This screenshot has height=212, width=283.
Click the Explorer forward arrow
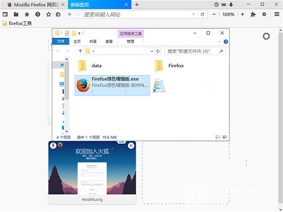tap(67, 51)
